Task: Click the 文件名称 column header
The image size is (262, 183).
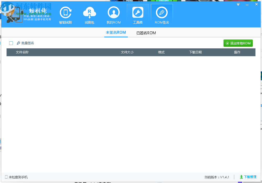Action: (x=22, y=52)
